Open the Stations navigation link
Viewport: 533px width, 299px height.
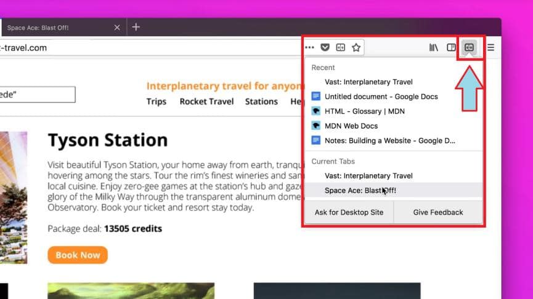pyautogui.click(x=261, y=102)
